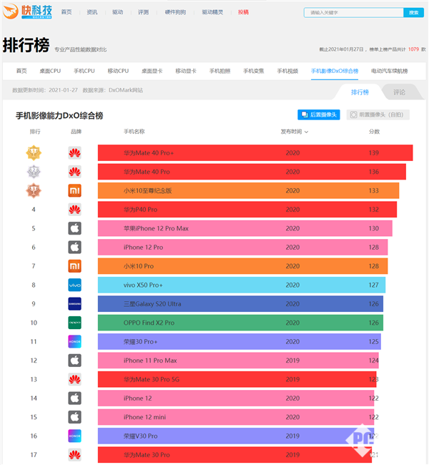The image size is (429, 465).
Task: Focus the keyword search input field
Action: pyautogui.click(x=353, y=13)
